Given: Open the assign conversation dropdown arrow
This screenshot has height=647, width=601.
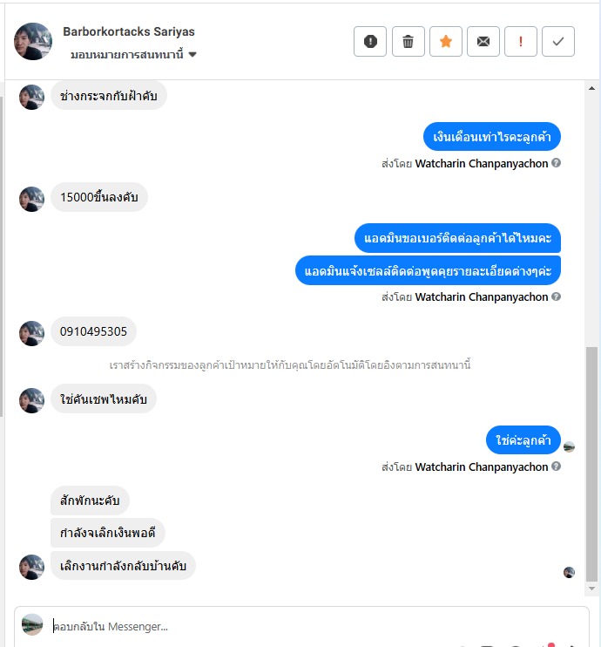Looking at the screenshot, I should point(192,54).
